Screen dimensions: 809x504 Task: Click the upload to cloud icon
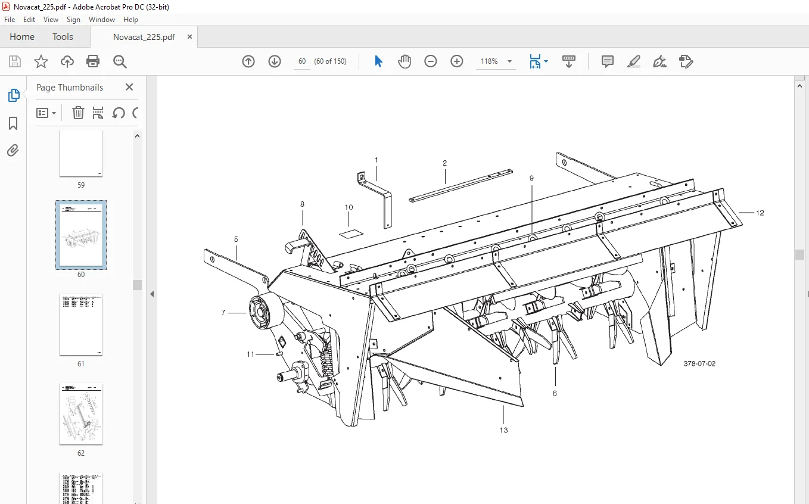click(x=67, y=61)
